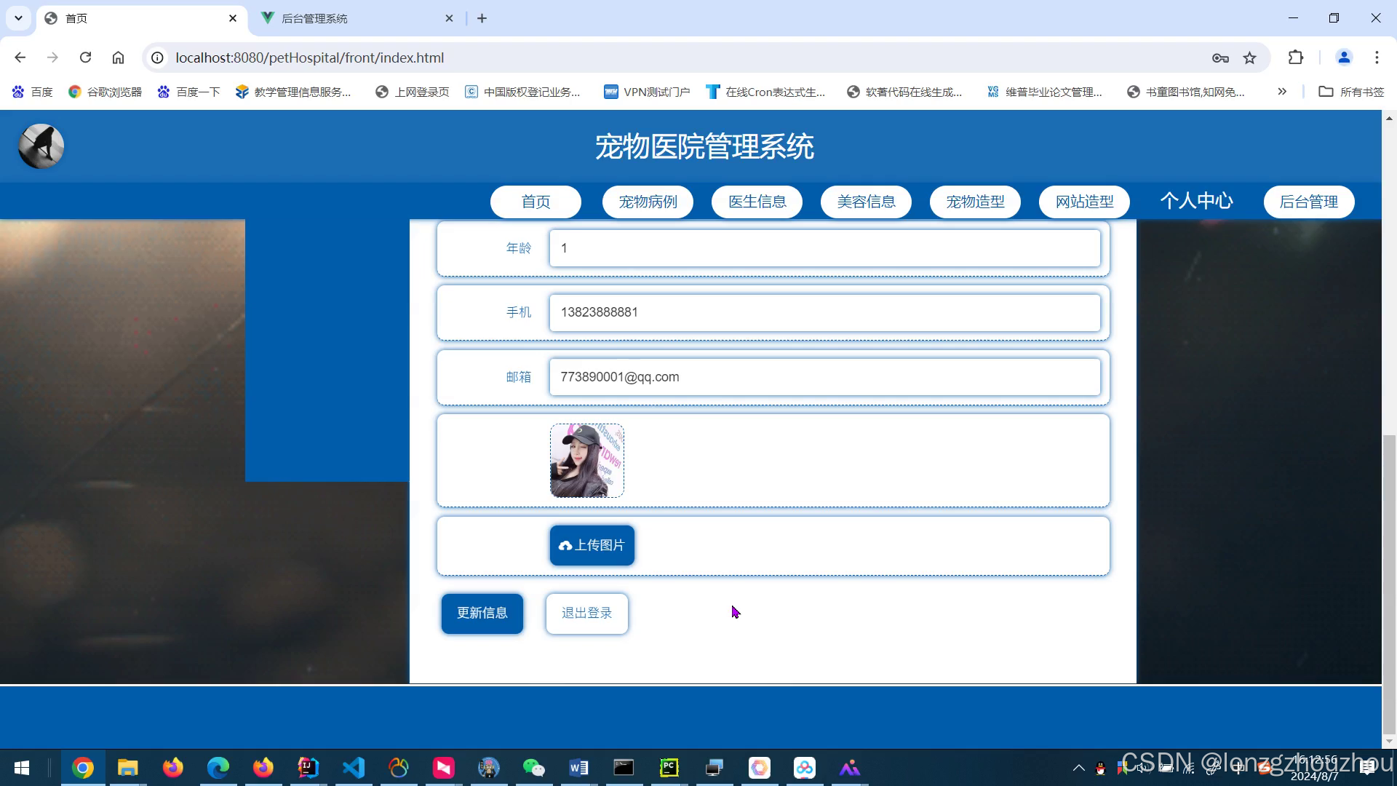Click the site logo avatar in header
The width and height of the screenshot is (1397, 786).
pyautogui.click(x=41, y=146)
